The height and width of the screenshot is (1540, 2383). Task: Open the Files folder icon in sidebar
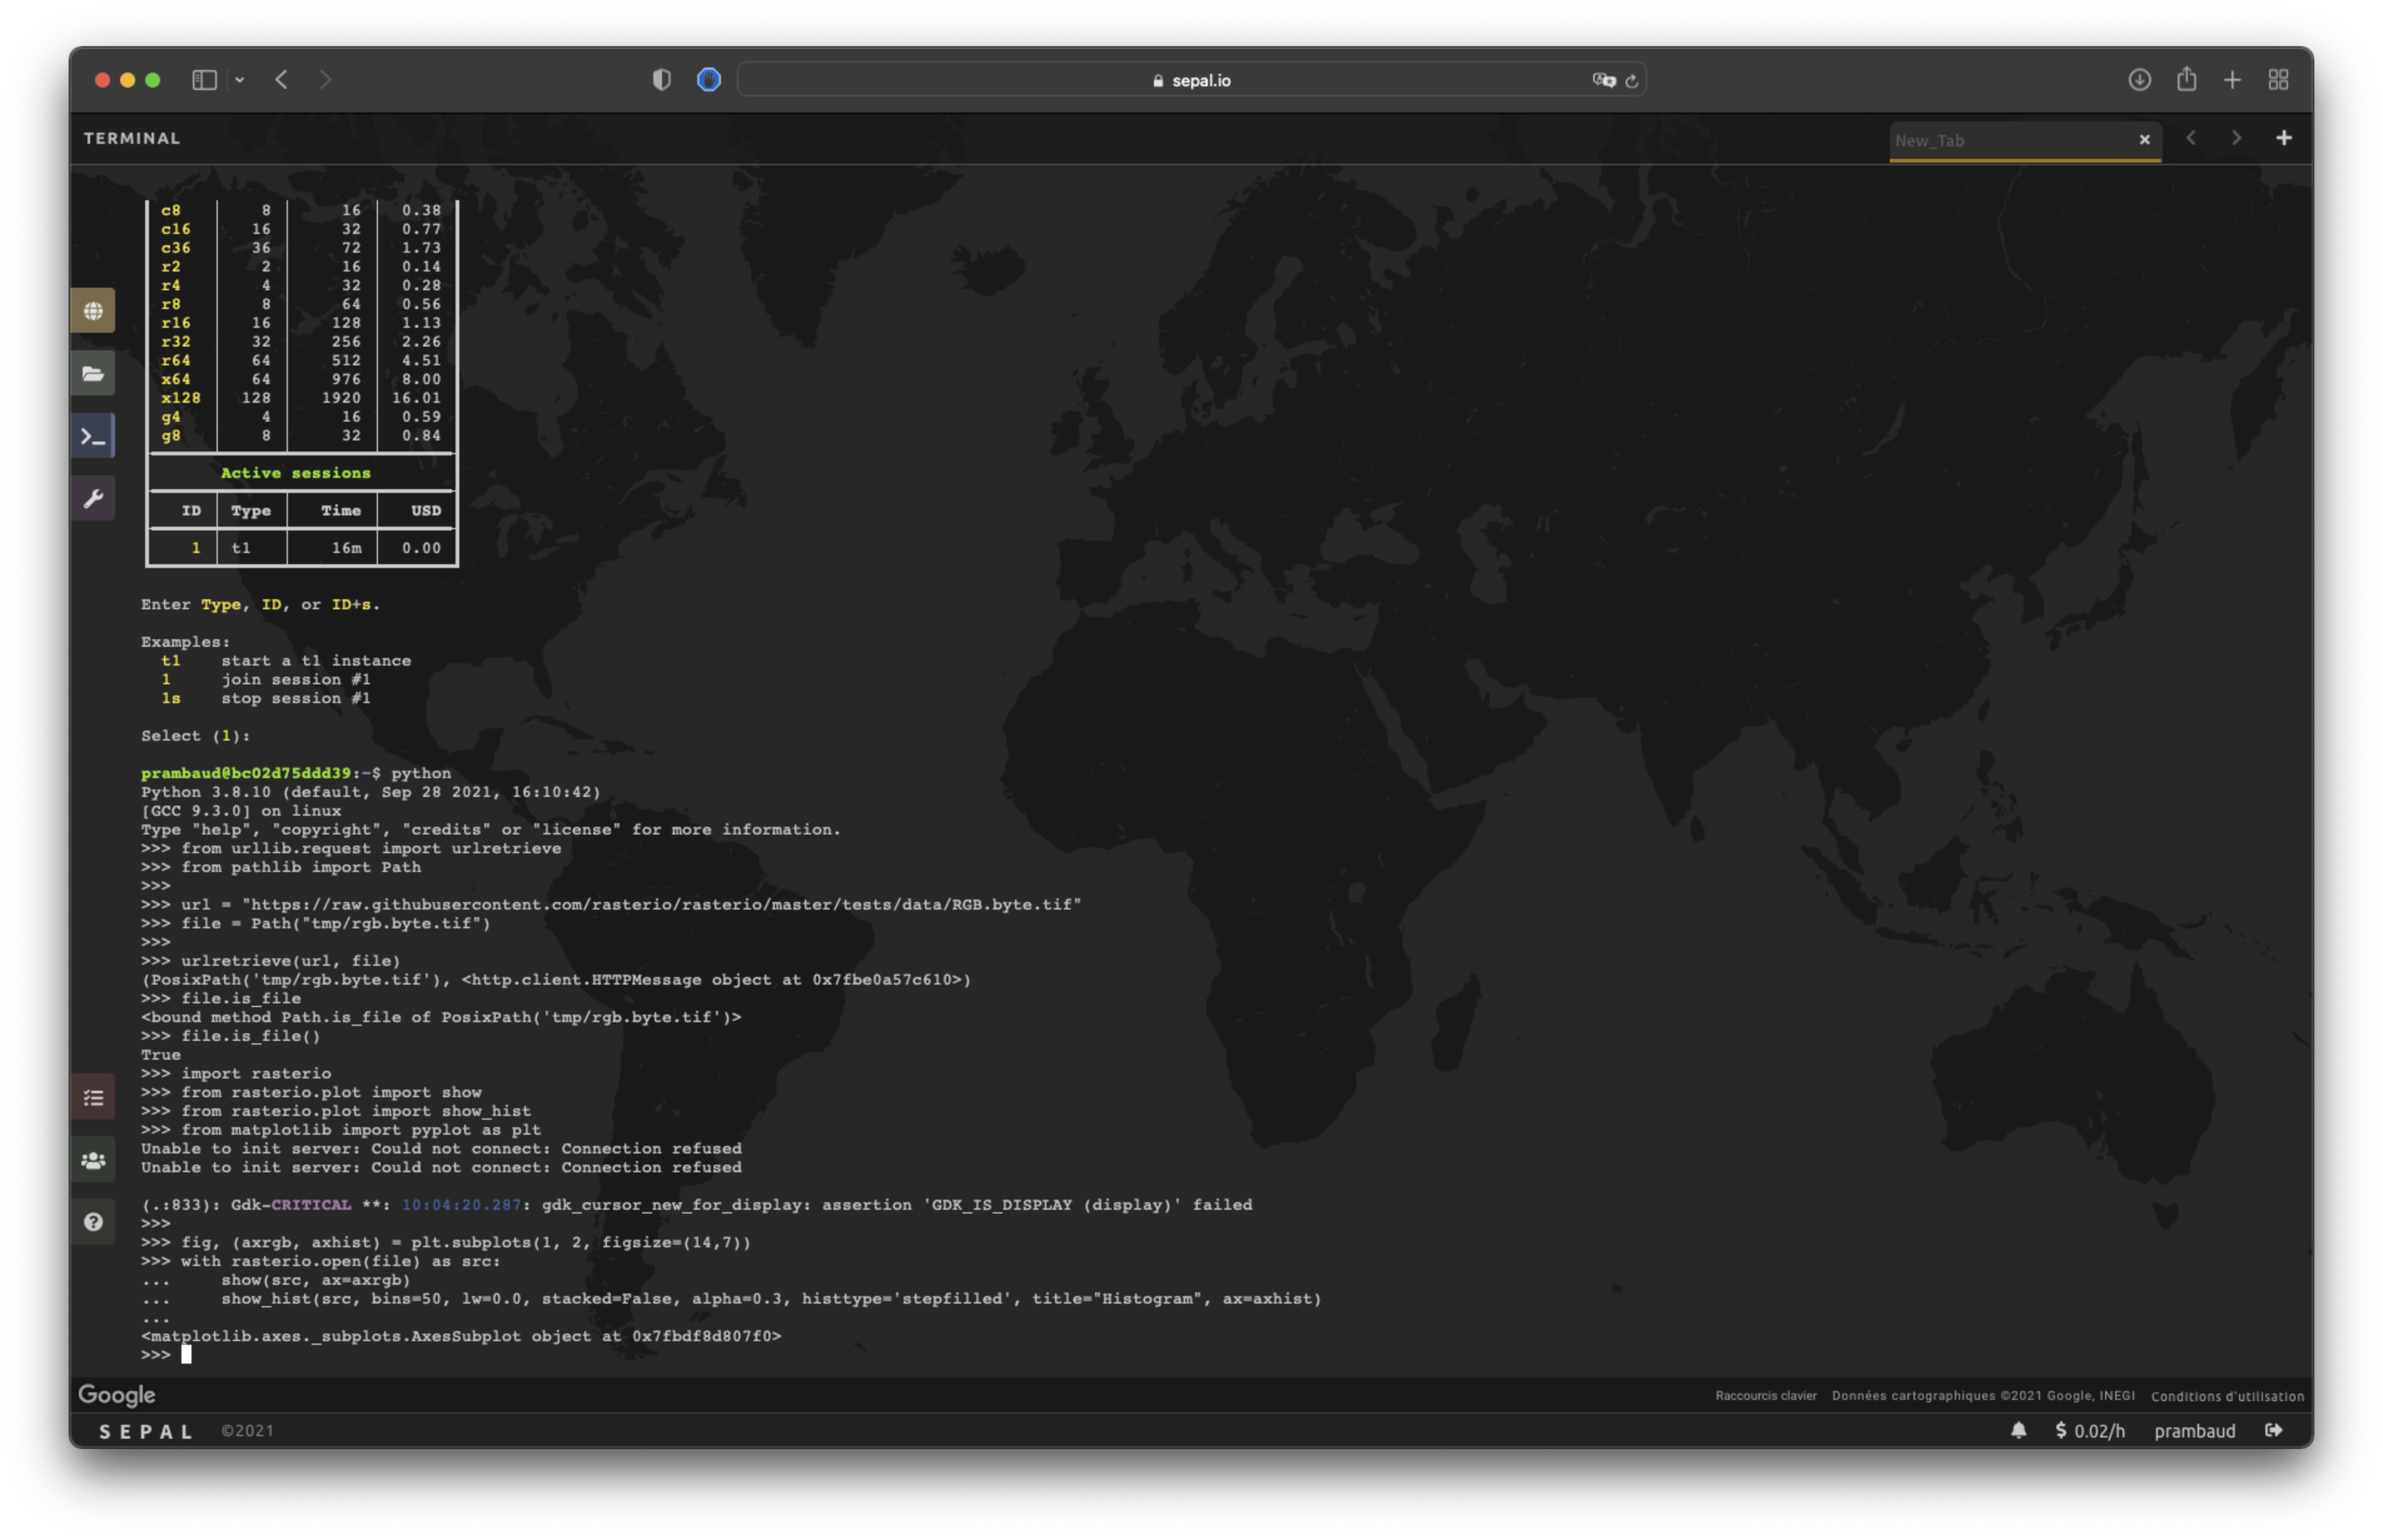coord(93,374)
